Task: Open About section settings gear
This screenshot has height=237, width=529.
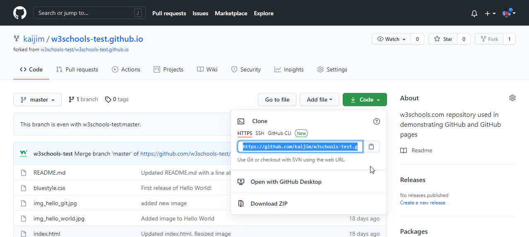Action: click(x=512, y=98)
